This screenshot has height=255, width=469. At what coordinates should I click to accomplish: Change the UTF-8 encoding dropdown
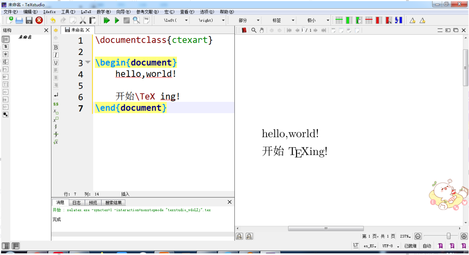(390, 246)
